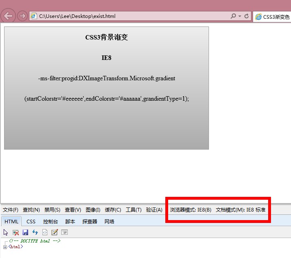The image size is (291, 258).
Task: Click the IE8 subheading on page
Action: (107, 58)
